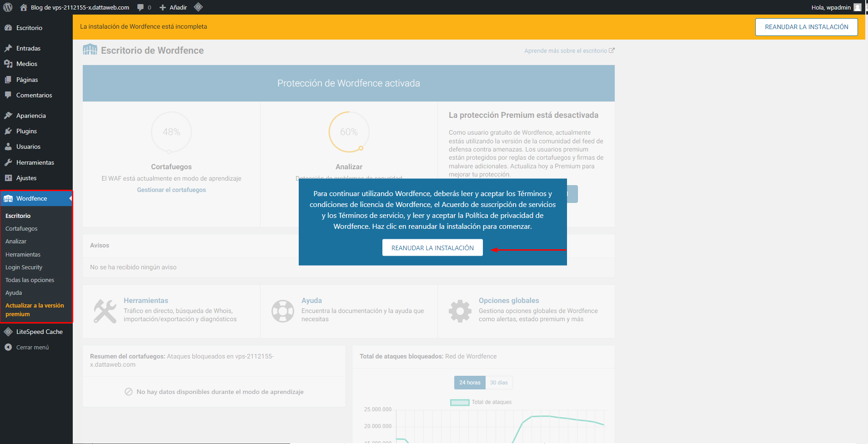Click the 48% firewall progress circle
The image size is (868, 444).
171,132
